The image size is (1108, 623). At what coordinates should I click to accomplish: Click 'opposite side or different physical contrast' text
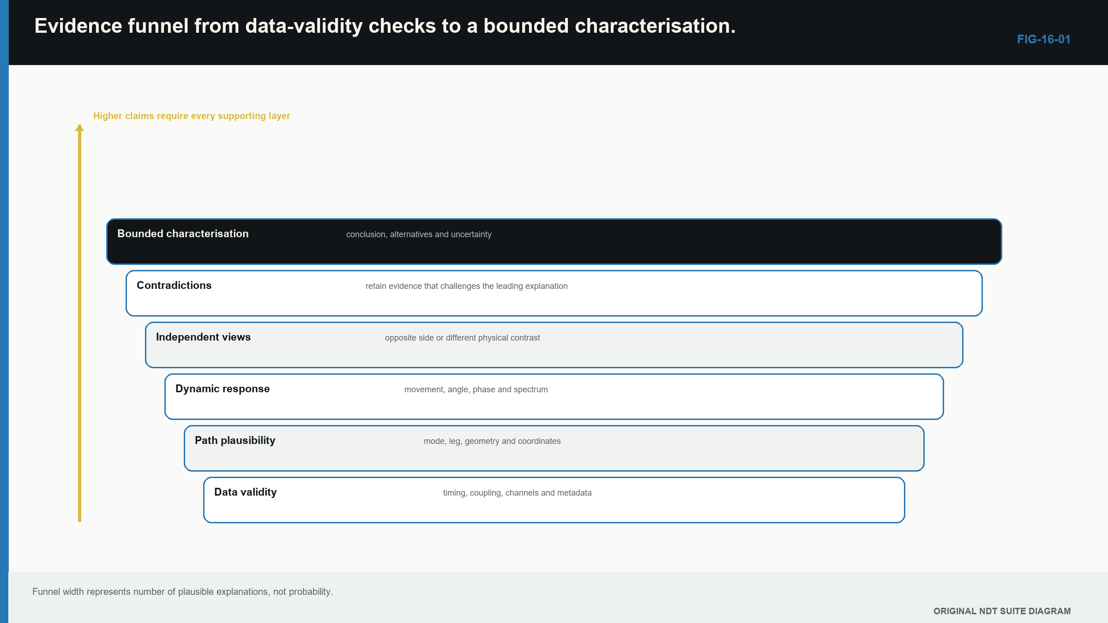pyautogui.click(x=462, y=338)
